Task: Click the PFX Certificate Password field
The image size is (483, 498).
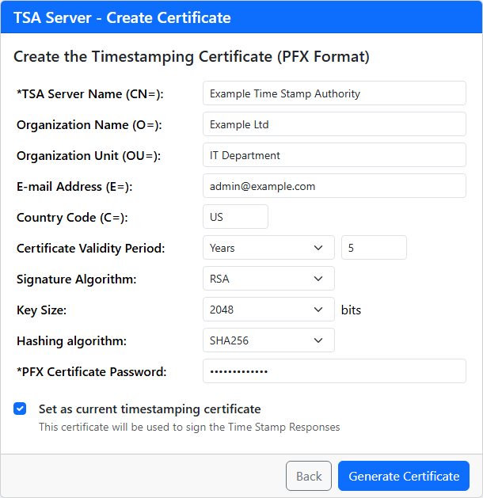Action: click(334, 371)
